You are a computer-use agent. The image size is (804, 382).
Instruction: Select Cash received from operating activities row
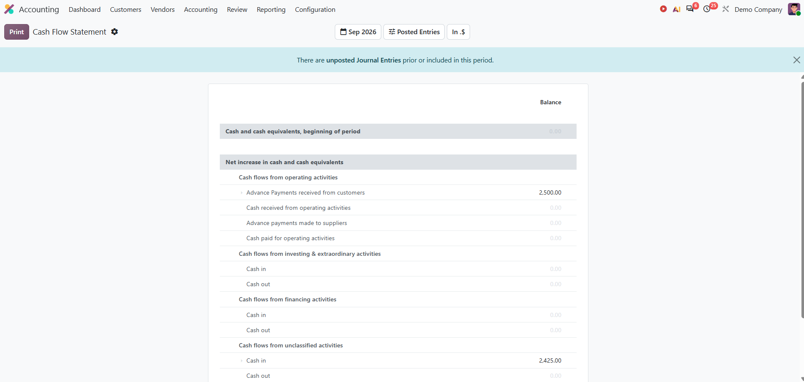[x=398, y=208]
